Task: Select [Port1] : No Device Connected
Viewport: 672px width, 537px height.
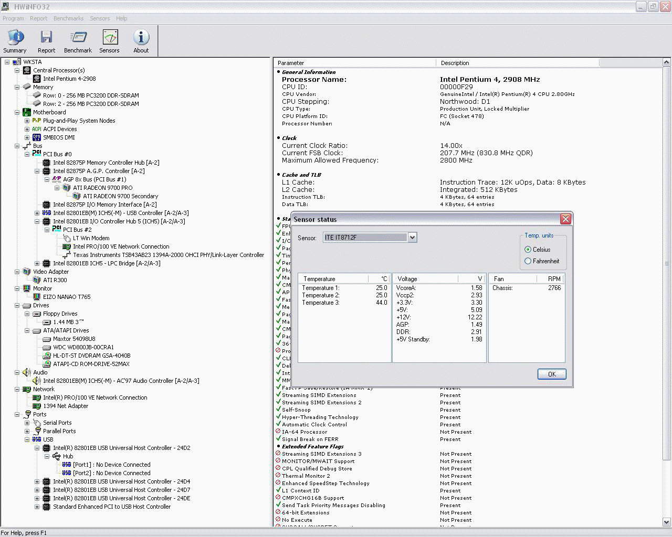Action: coord(111,465)
